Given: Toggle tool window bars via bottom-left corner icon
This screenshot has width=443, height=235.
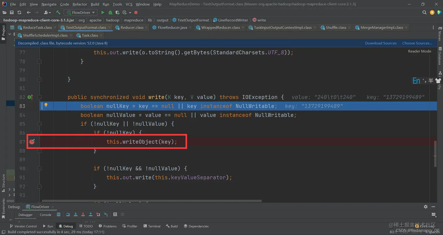Looking at the screenshot, I should click(3, 232).
